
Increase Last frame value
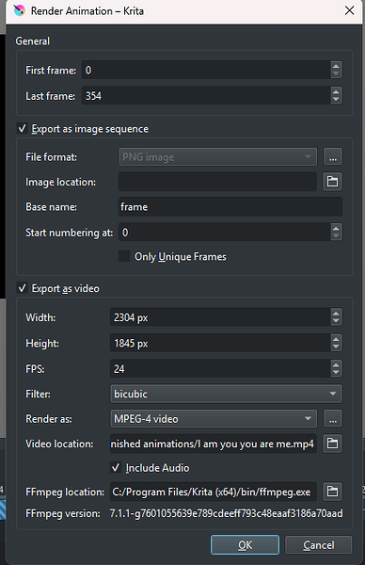336,92
